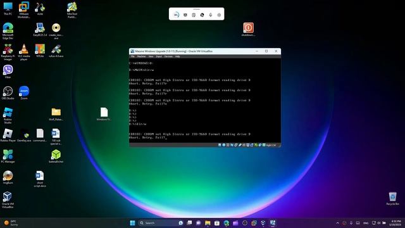Select rufus-4.0.exe desktop icon
The image size is (405, 228).
coord(56,51)
